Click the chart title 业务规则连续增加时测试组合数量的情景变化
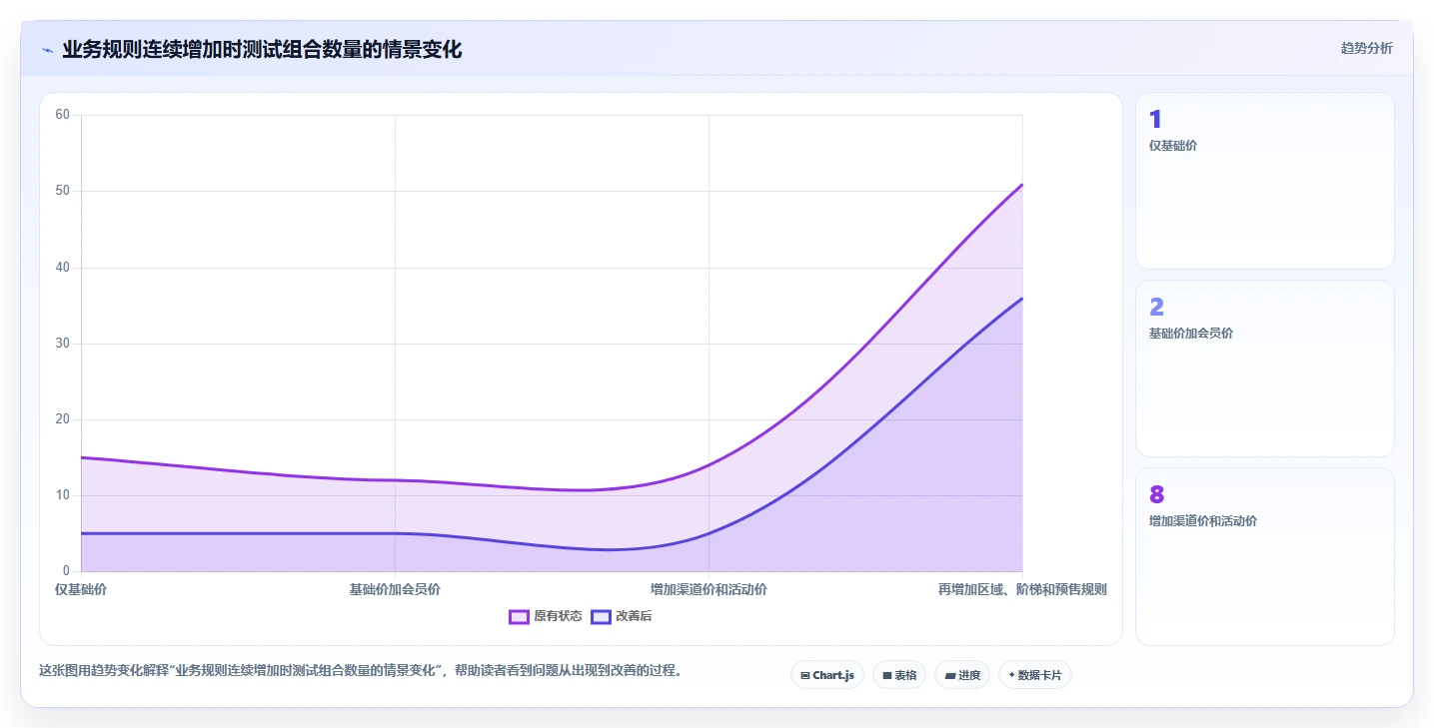 (262, 50)
